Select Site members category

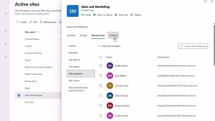click(x=81, y=74)
